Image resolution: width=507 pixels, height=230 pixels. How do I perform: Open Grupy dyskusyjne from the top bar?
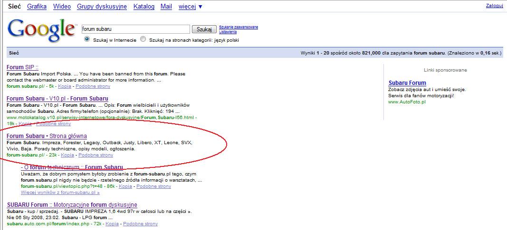[x=102, y=7]
